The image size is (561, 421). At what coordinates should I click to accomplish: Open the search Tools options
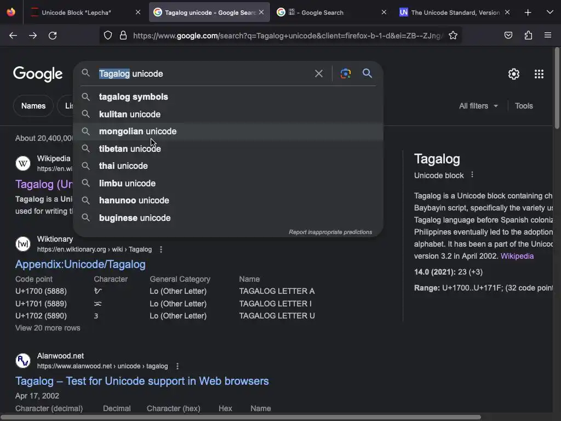tap(524, 106)
